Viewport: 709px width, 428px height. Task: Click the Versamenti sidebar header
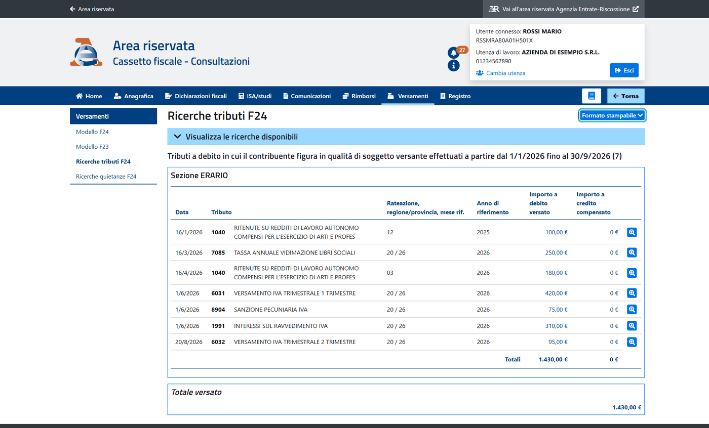tap(113, 116)
